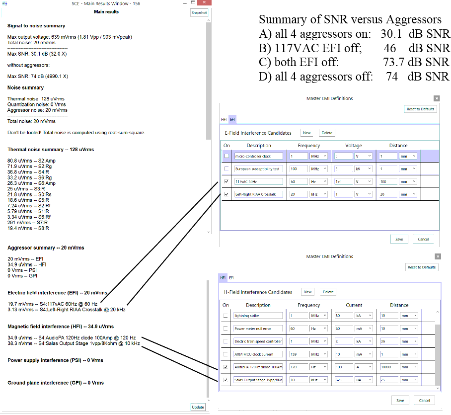Open frequency unit dropdown for Power meter null error
The image size is (451, 415).
[x=319, y=329]
